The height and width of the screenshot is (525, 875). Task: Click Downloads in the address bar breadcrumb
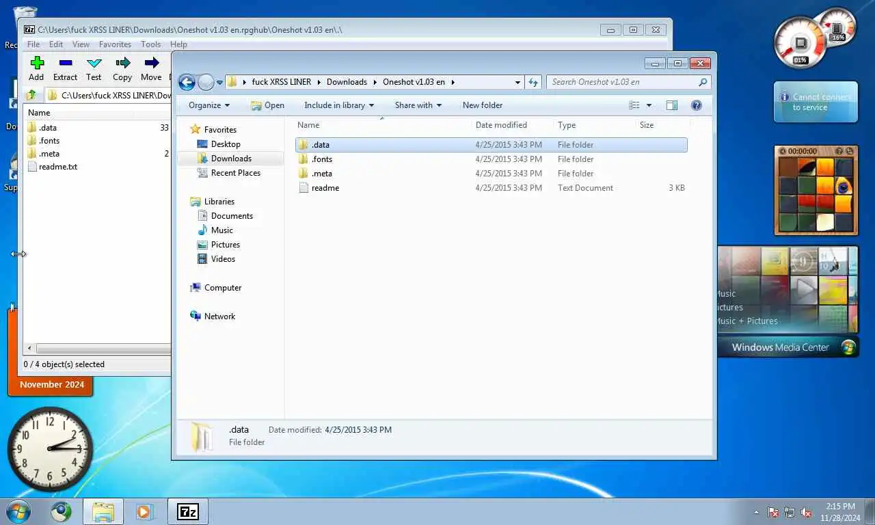click(x=347, y=82)
